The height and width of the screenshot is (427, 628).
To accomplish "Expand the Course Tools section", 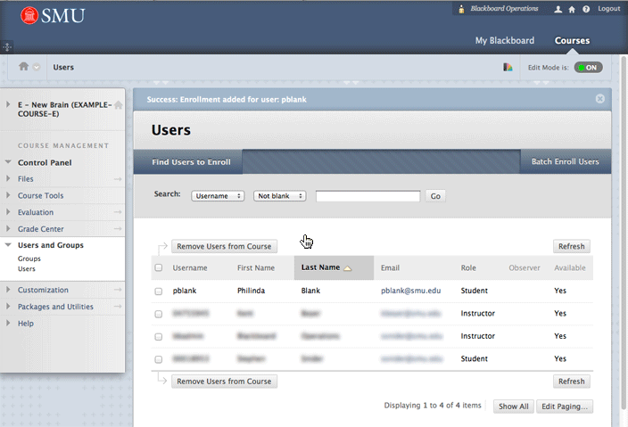I will [9, 196].
